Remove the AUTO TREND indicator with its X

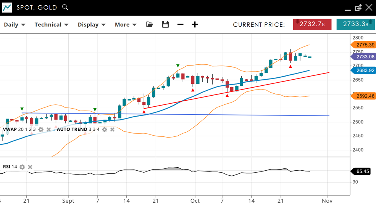112,130
